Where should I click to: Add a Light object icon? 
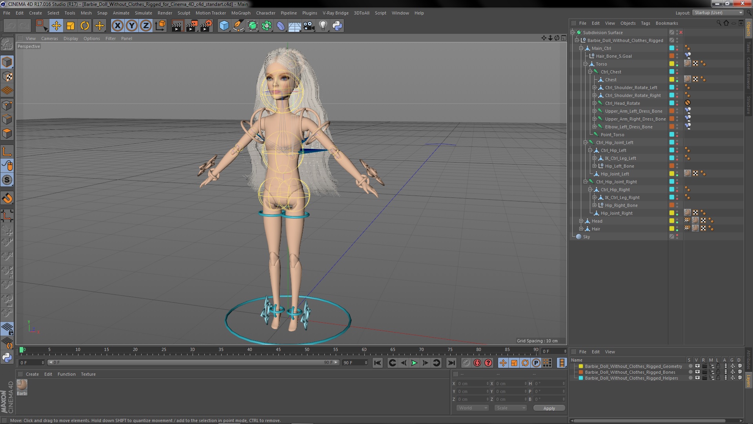pyautogui.click(x=323, y=26)
